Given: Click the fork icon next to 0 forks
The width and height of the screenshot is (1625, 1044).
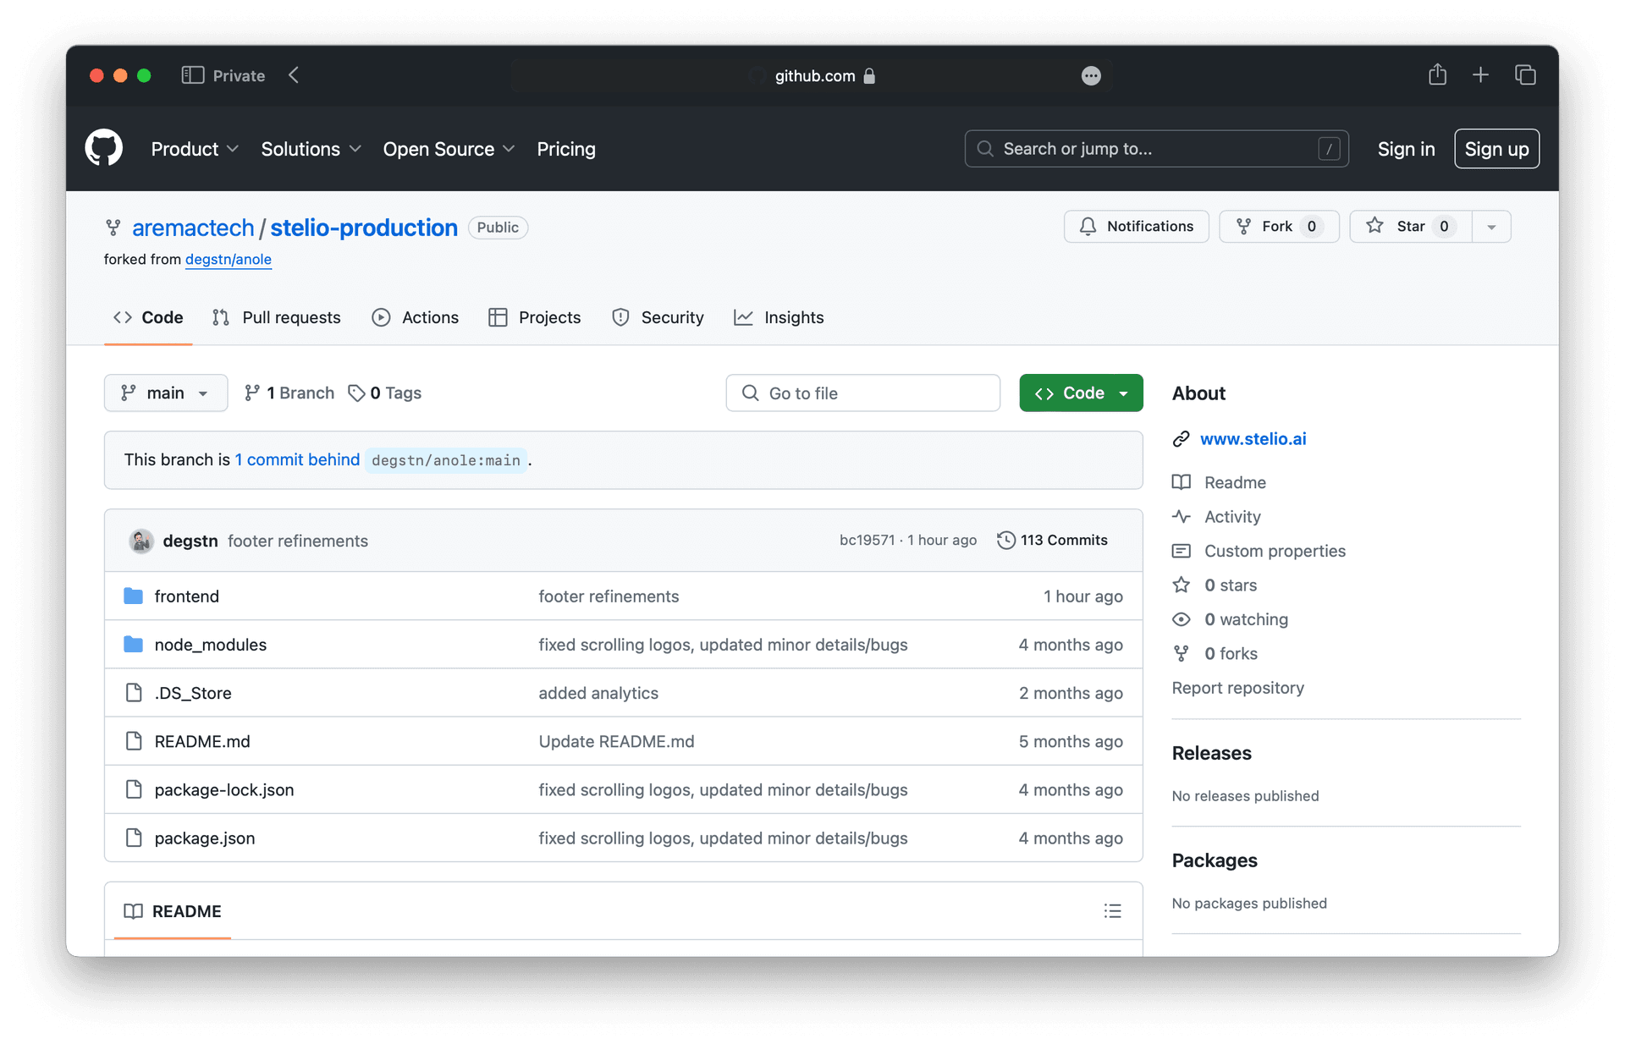Looking at the screenshot, I should tap(1182, 653).
